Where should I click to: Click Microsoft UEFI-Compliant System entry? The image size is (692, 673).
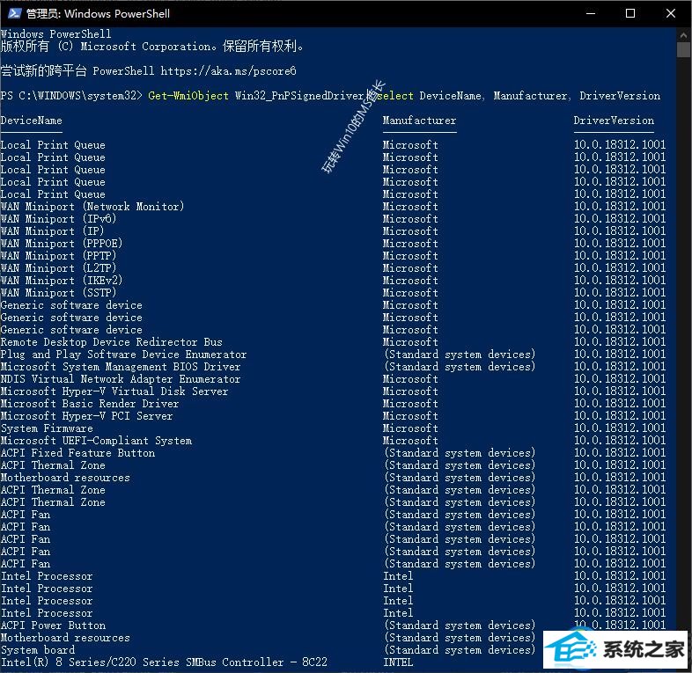pos(96,441)
